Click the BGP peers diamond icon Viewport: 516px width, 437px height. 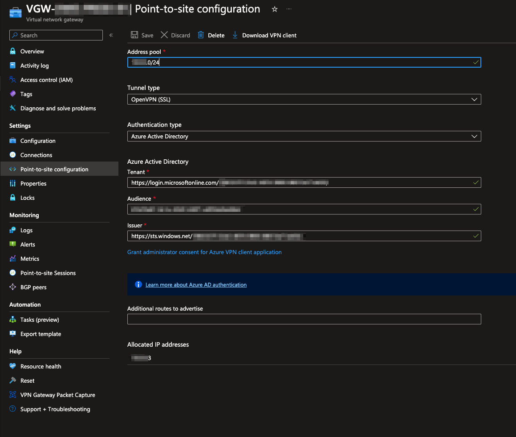pyautogui.click(x=12, y=287)
